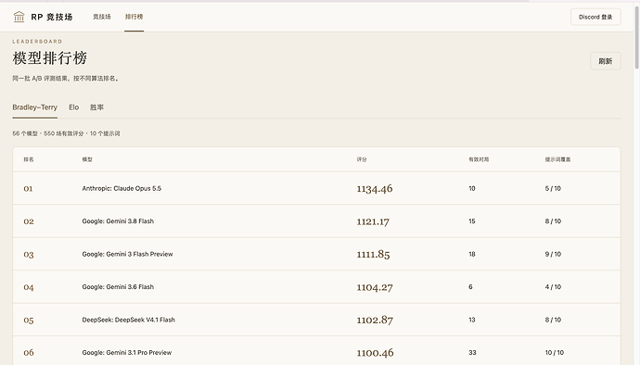Select the Anthropic: Claude Opus 5.5 row
Screen dimensions: 640x365
pos(316,188)
